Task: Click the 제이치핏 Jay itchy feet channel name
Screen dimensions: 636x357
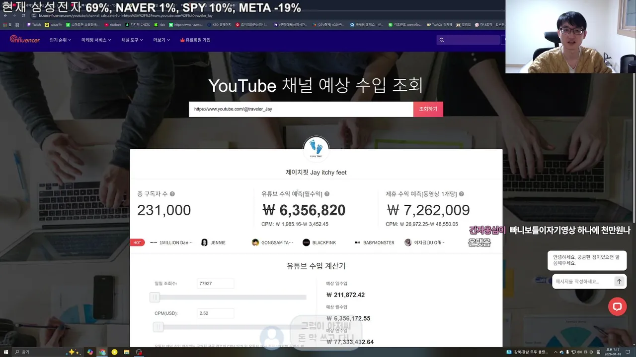Action: click(316, 173)
